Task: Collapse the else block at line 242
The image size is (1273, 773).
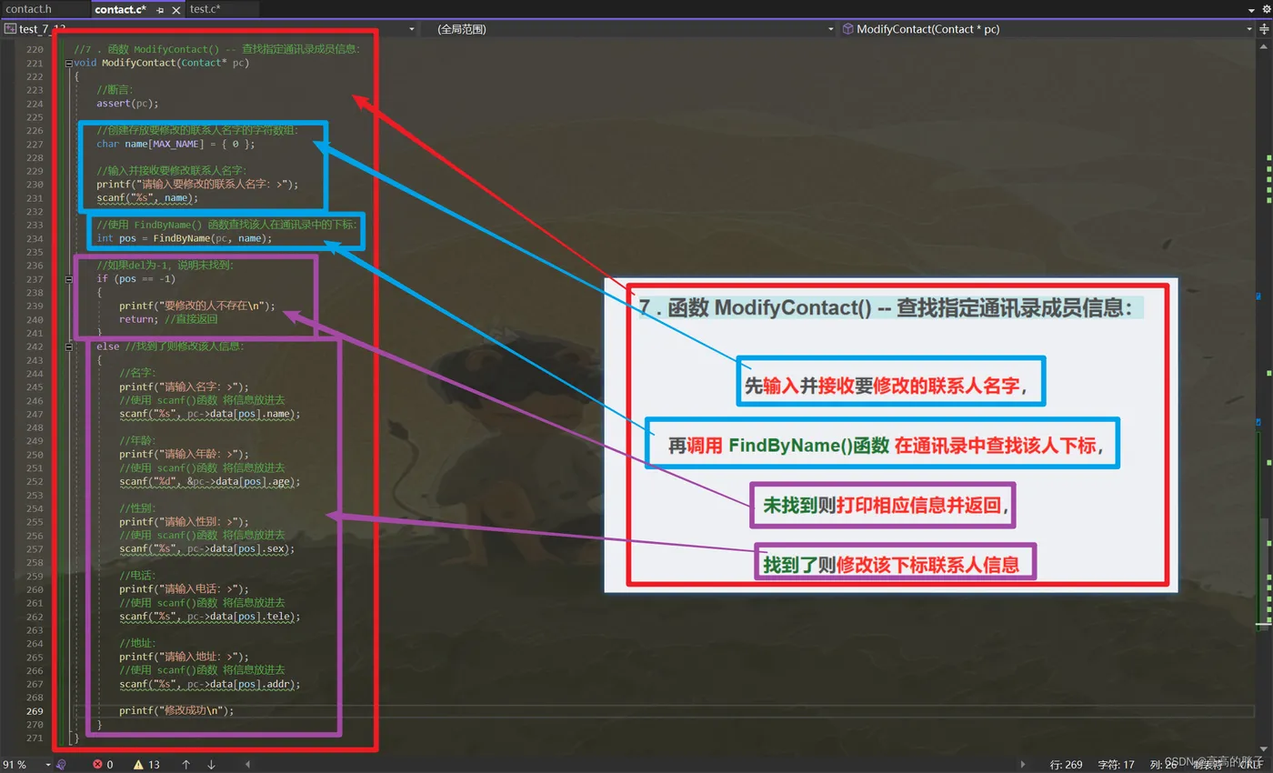Action: click(69, 346)
